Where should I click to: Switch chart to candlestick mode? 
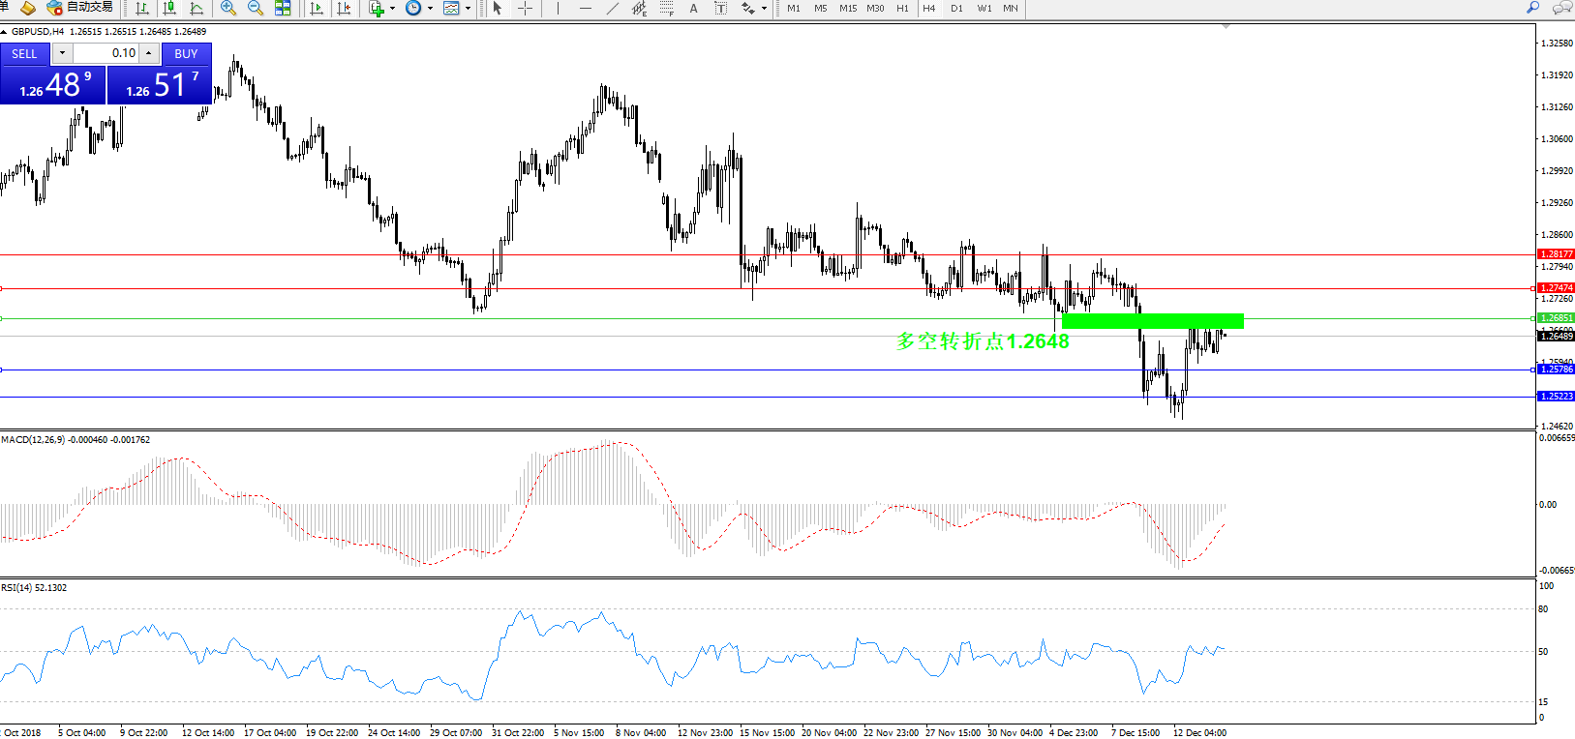point(170,8)
